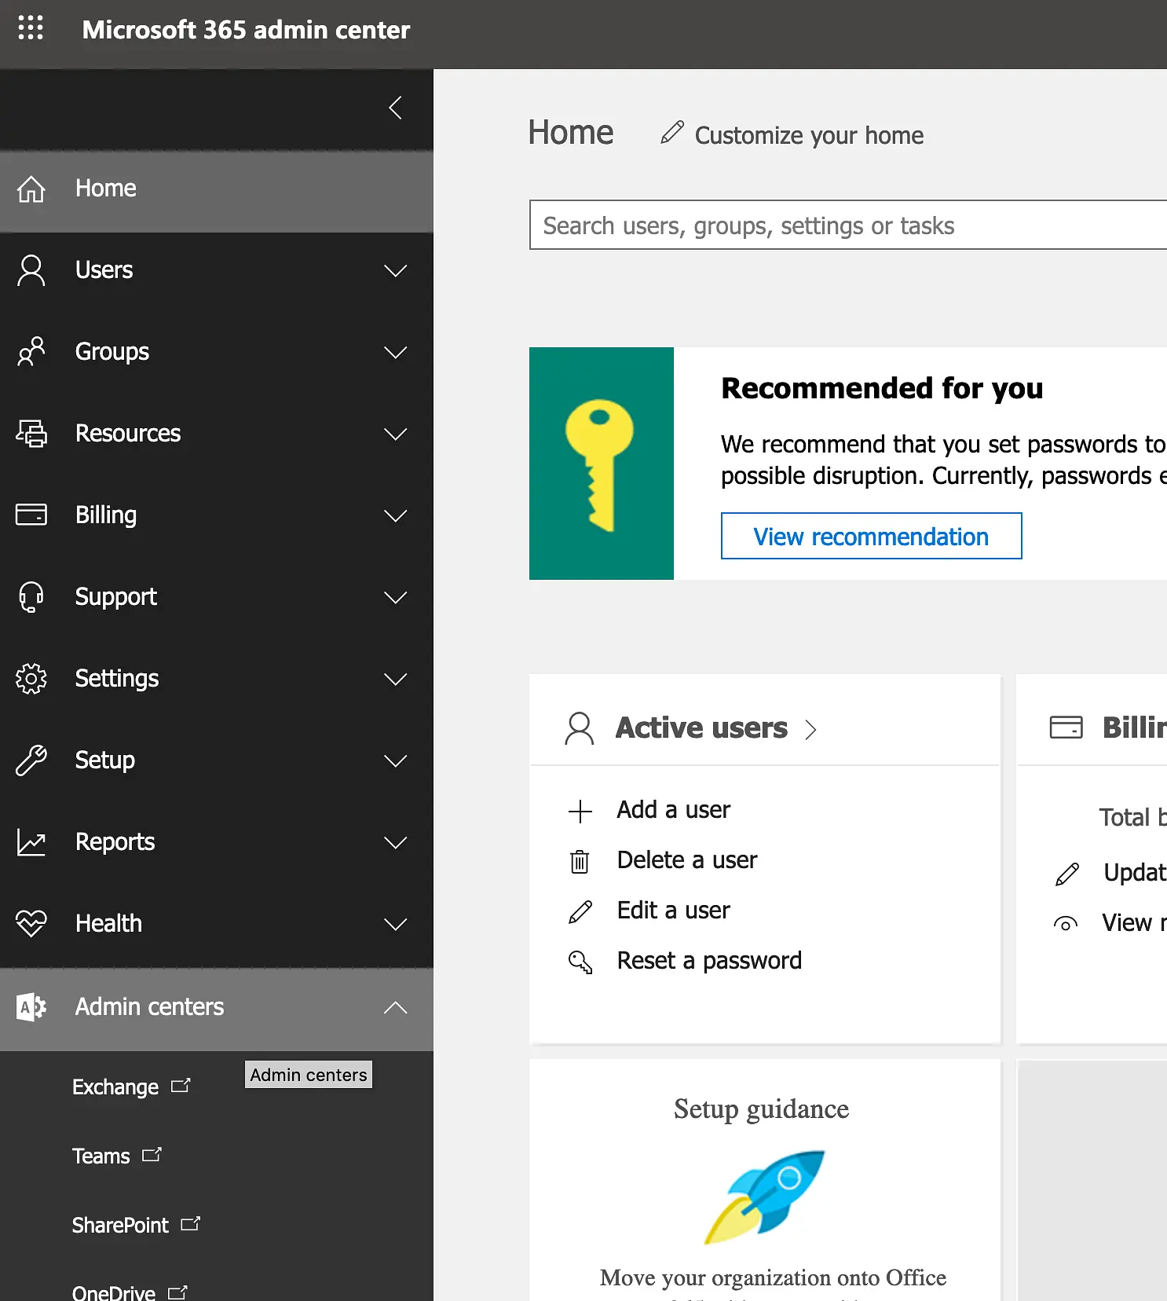The image size is (1167, 1301).
Task: Expand the Users menu chevron
Action: click(395, 271)
